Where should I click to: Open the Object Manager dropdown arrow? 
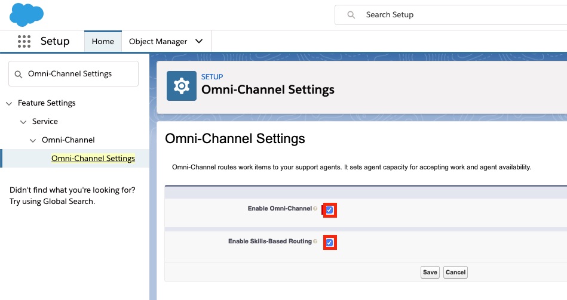click(199, 41)
